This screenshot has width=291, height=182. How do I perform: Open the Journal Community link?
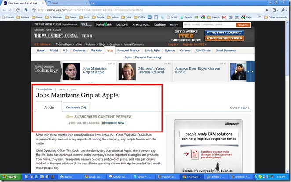(134, 44)
